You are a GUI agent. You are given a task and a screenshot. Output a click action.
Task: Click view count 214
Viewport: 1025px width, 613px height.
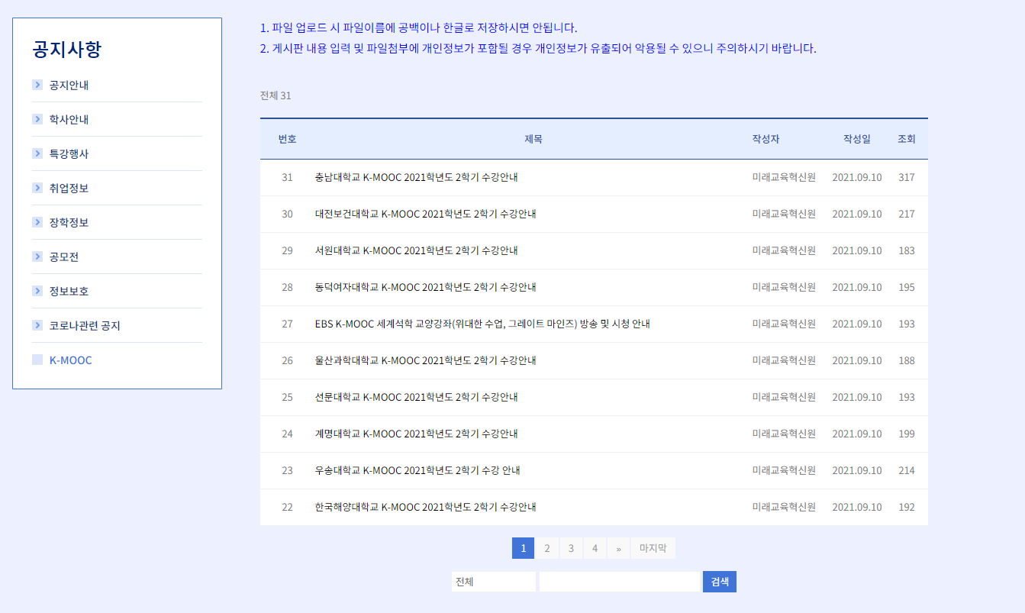tap(907, 470)
